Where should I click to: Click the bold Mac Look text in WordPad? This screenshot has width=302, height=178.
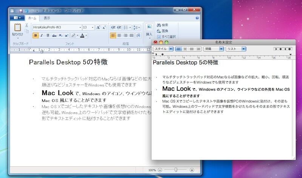pos(57,93)
